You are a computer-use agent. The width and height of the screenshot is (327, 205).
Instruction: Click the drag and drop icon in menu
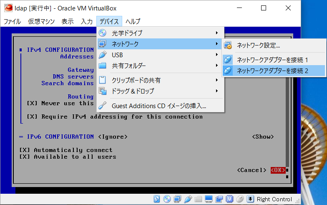tap(103, 91)
